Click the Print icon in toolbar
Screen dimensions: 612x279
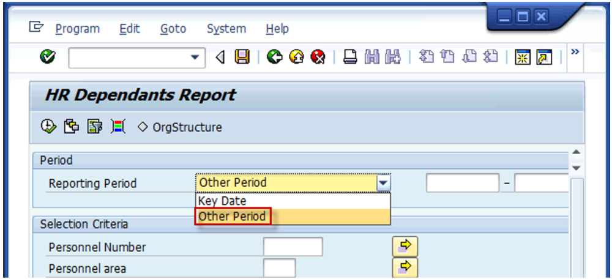click(x=350, y=58)
